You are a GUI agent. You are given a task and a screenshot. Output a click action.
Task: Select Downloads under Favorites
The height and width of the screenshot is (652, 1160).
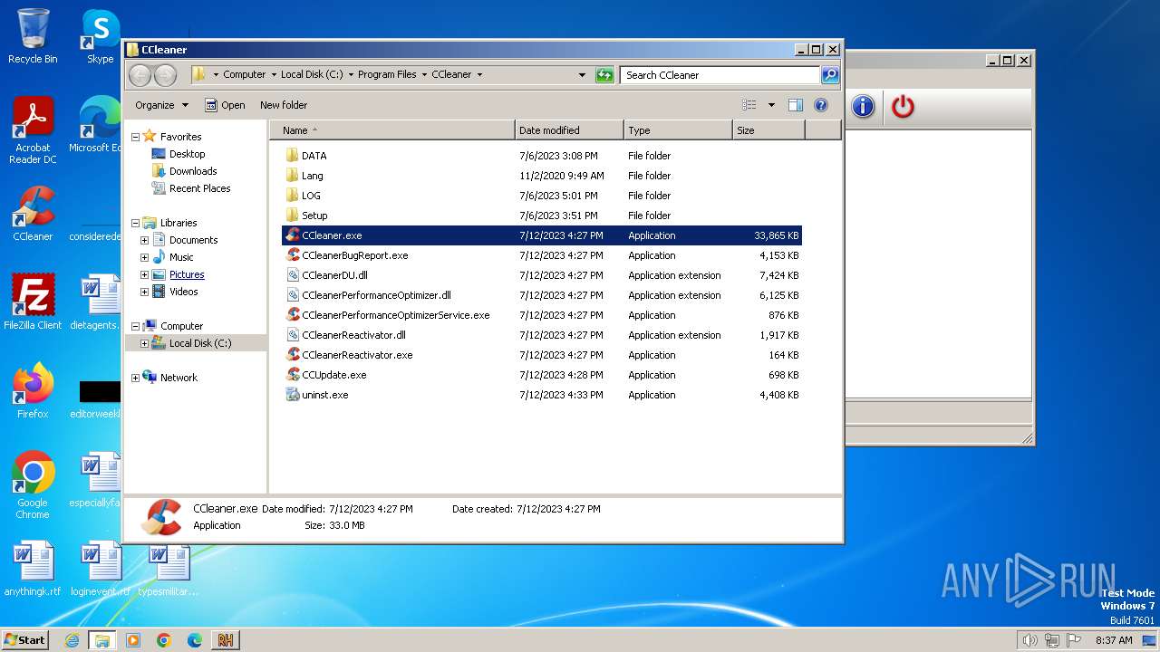(x=193, y=171)
